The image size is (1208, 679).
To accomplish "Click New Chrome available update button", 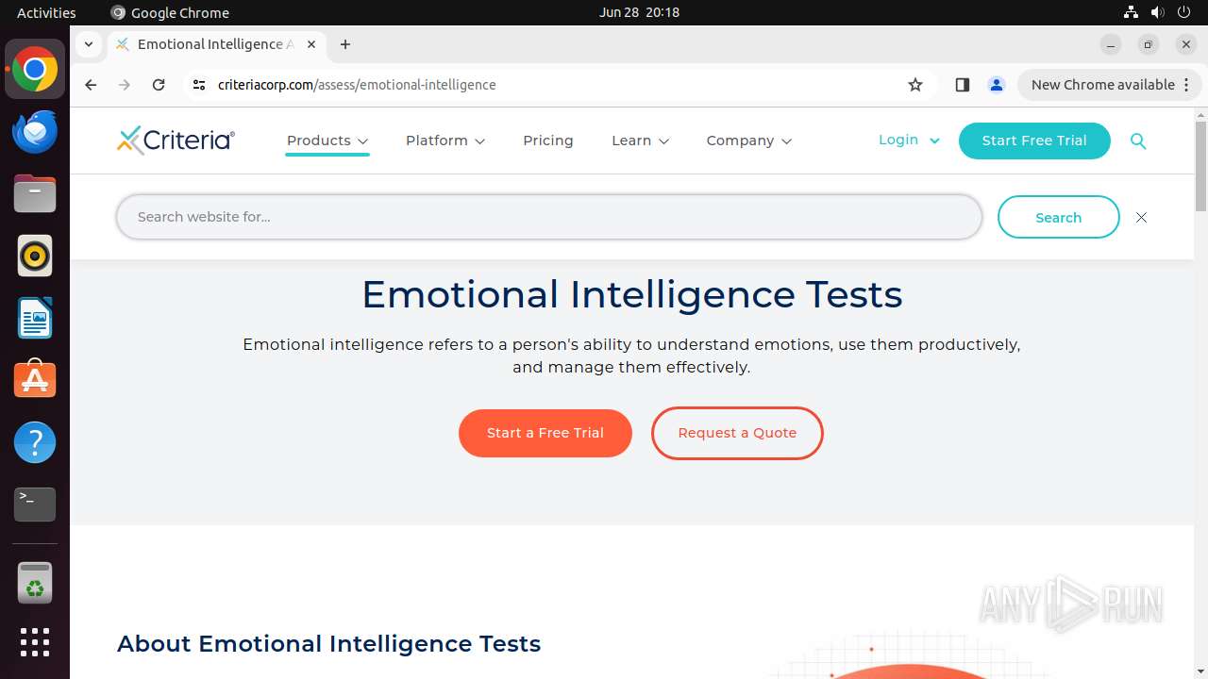I will [x=1109, y=85].
